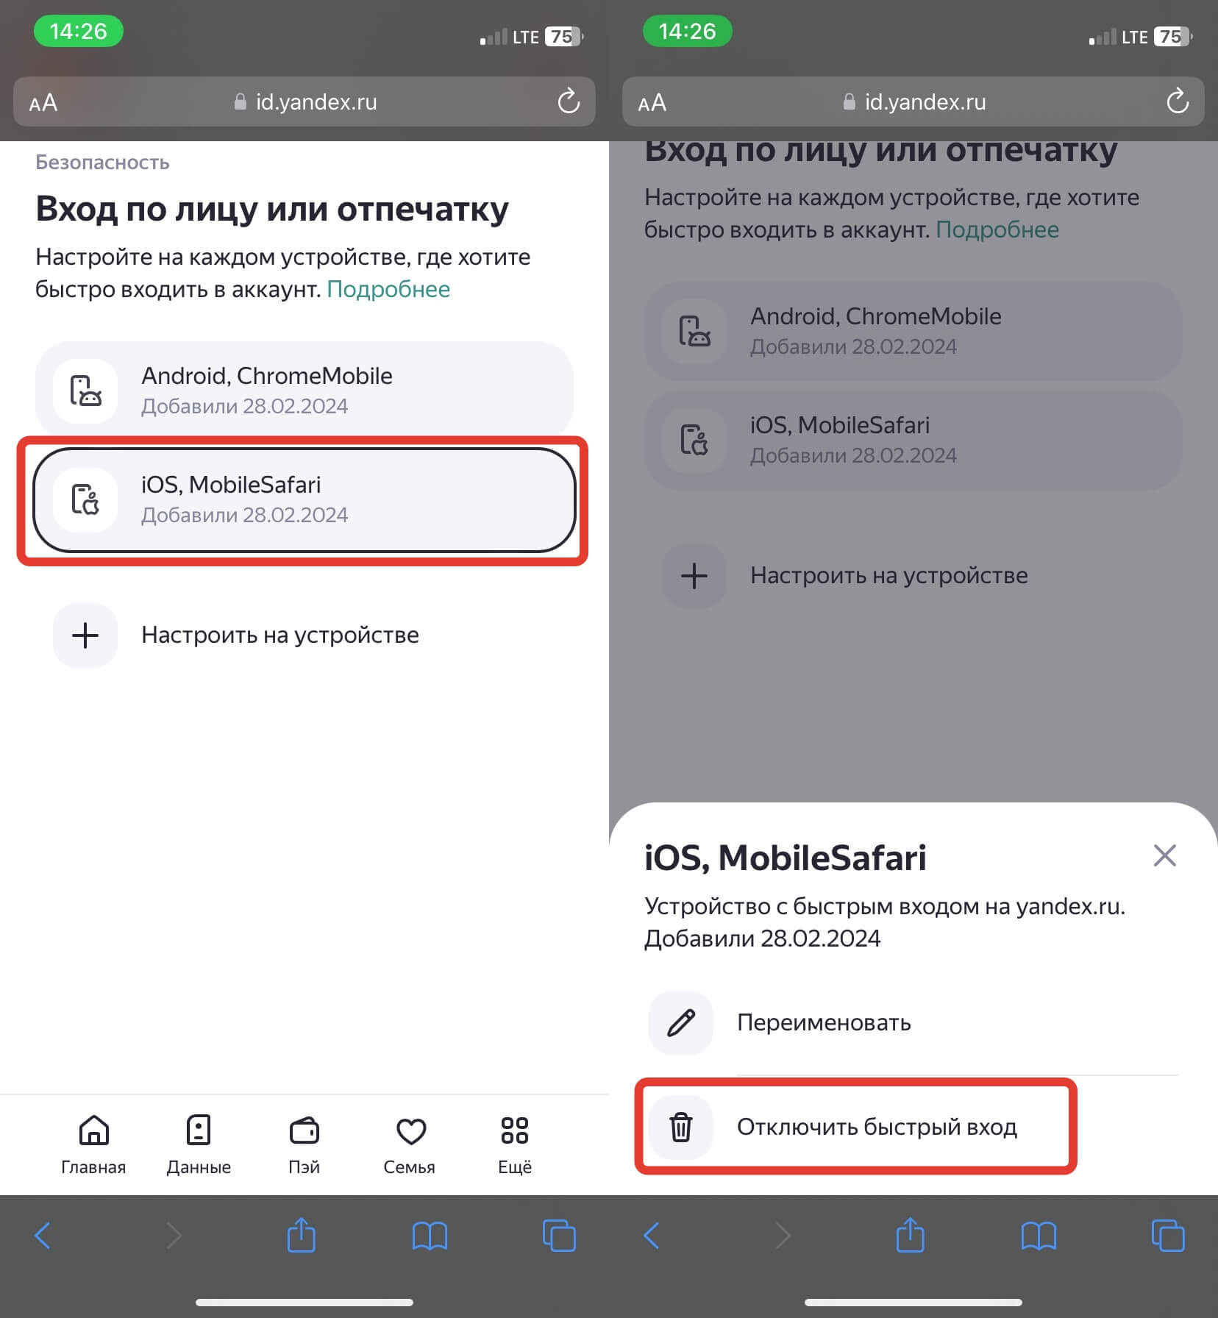Reload the page in left Safari window
This screenshot has width=1218, height=1318.
pyautogui.click(x=569, y=101)
